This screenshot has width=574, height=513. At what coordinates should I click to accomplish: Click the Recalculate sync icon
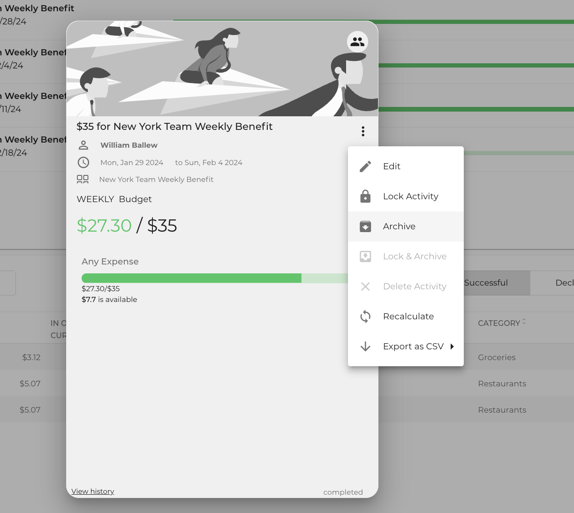[365, 317]
